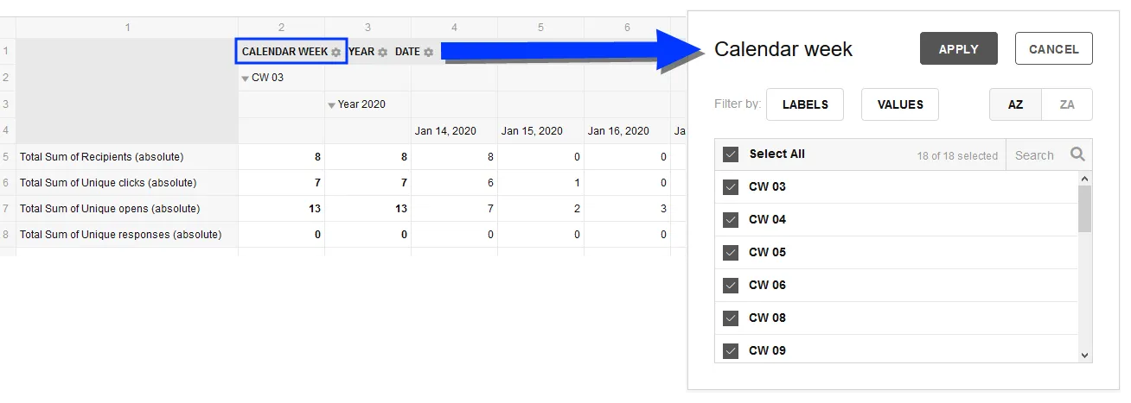Collapse the Year 2020 group
This screenshot has width=1131, height=403.
(x=332, y=105)
